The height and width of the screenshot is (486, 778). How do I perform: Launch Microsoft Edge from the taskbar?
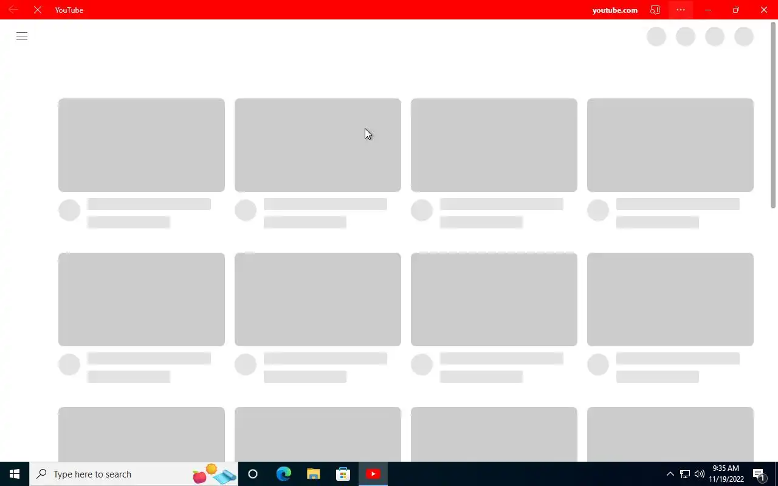click(x=283, y=474)
